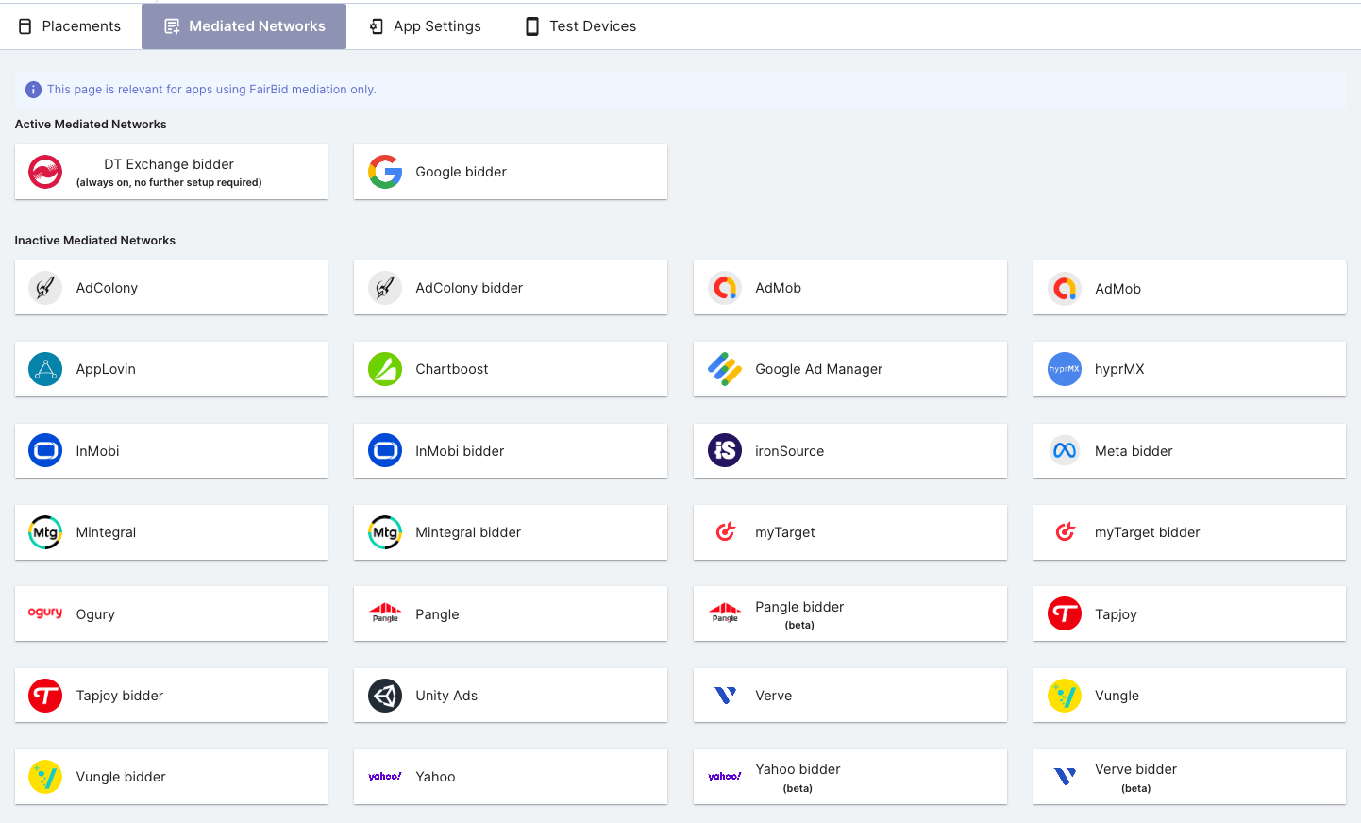The image size is (1361, 823).
Task: Select the yellow Vungle icon (non-bidder)
Action: click(x=1065, y=696)
